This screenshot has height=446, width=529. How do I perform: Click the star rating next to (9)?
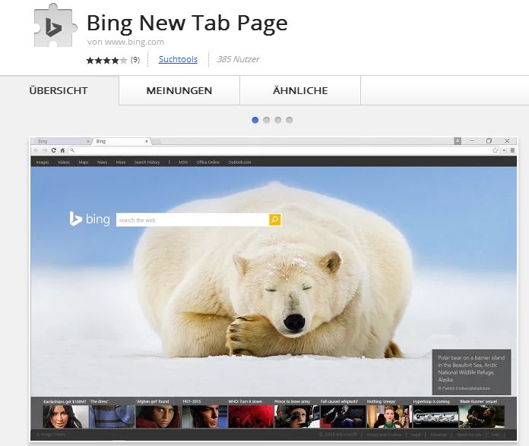(106, 60)
